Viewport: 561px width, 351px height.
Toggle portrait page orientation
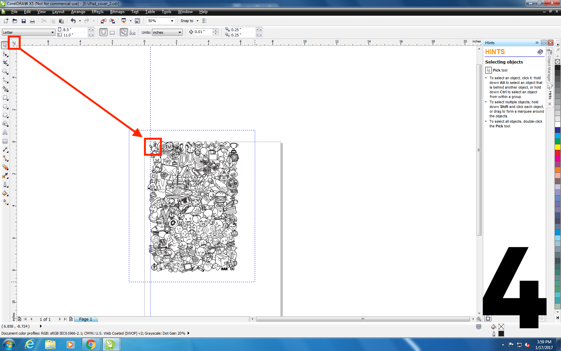point(104,32)
